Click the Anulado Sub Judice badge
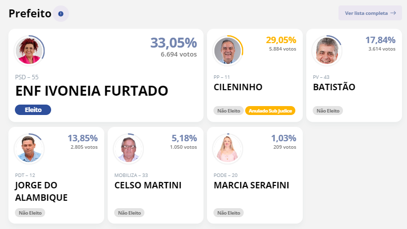 (270, 111)
